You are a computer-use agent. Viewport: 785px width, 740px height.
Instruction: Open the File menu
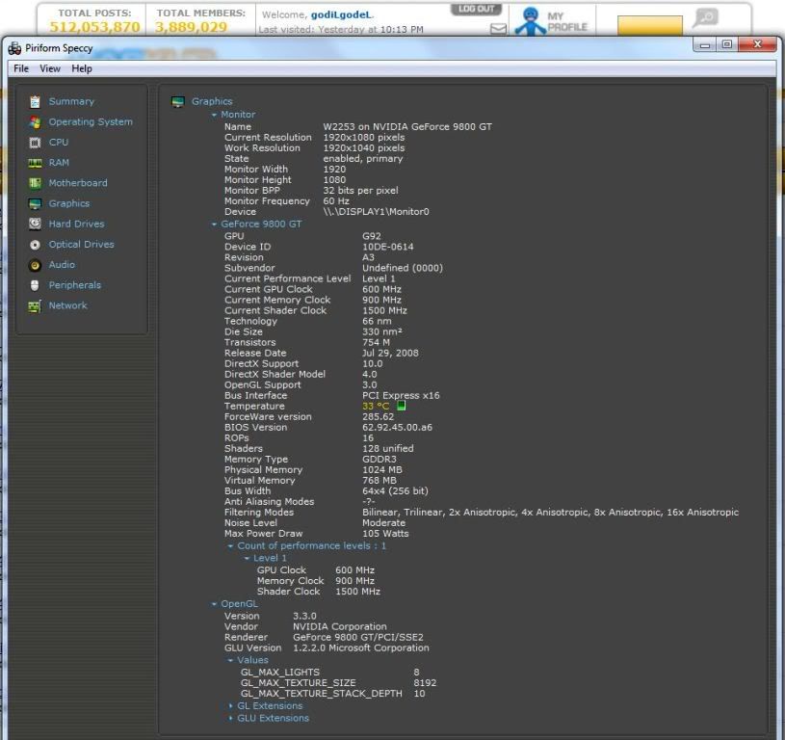click(21, 68)
